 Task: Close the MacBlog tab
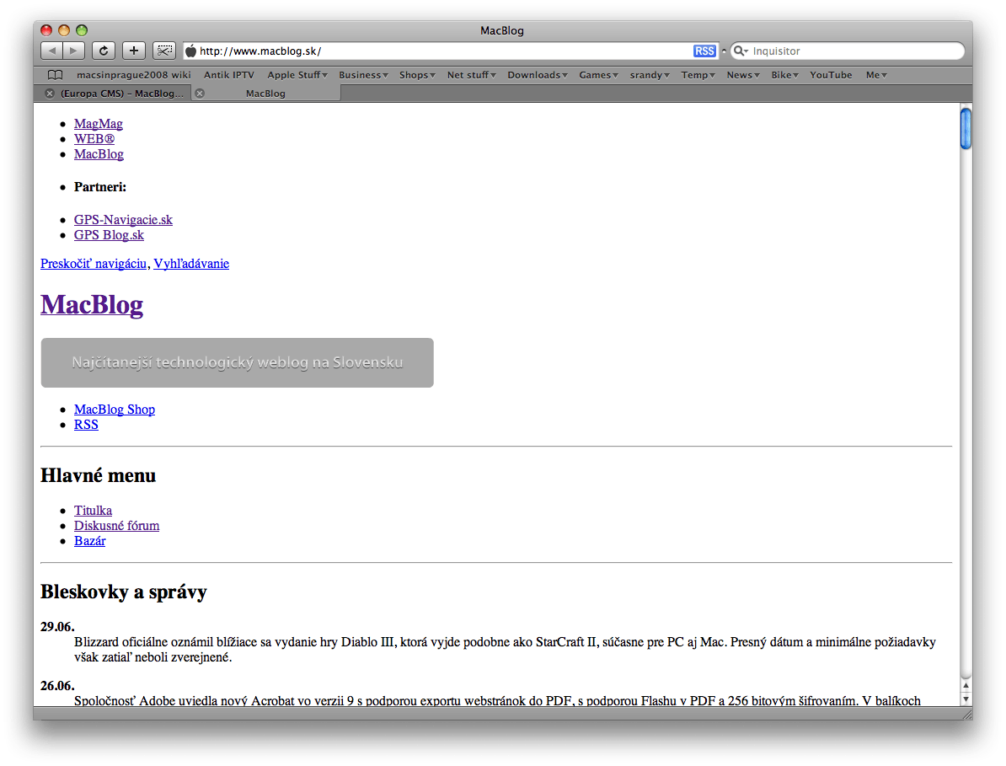point(200,94)
